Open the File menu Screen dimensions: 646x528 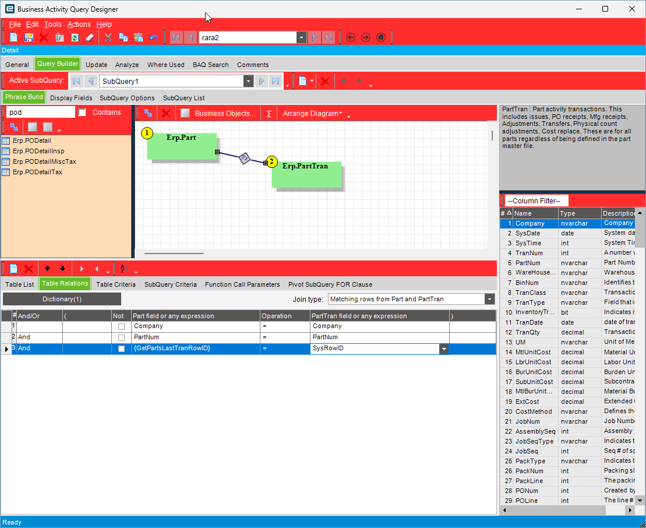[x=15, y=24]
